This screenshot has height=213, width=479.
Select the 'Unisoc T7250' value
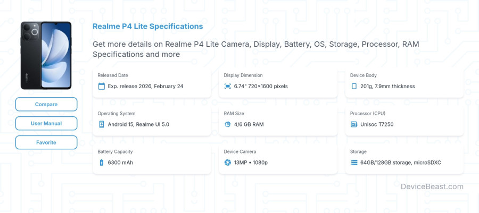(377, 124)
